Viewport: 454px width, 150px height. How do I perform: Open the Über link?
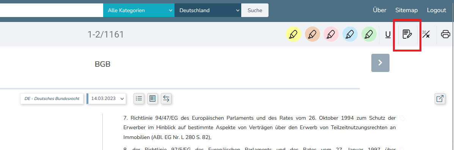coord(380,10)
